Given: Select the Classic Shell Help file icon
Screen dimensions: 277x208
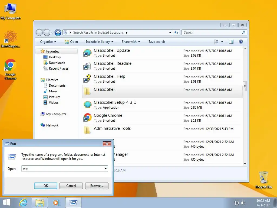Looking at the screenshot, I should pos(87,79).
